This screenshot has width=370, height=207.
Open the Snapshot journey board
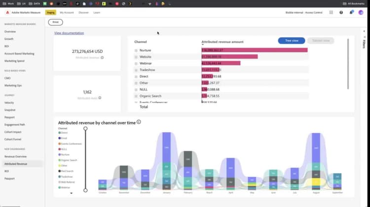10,110
